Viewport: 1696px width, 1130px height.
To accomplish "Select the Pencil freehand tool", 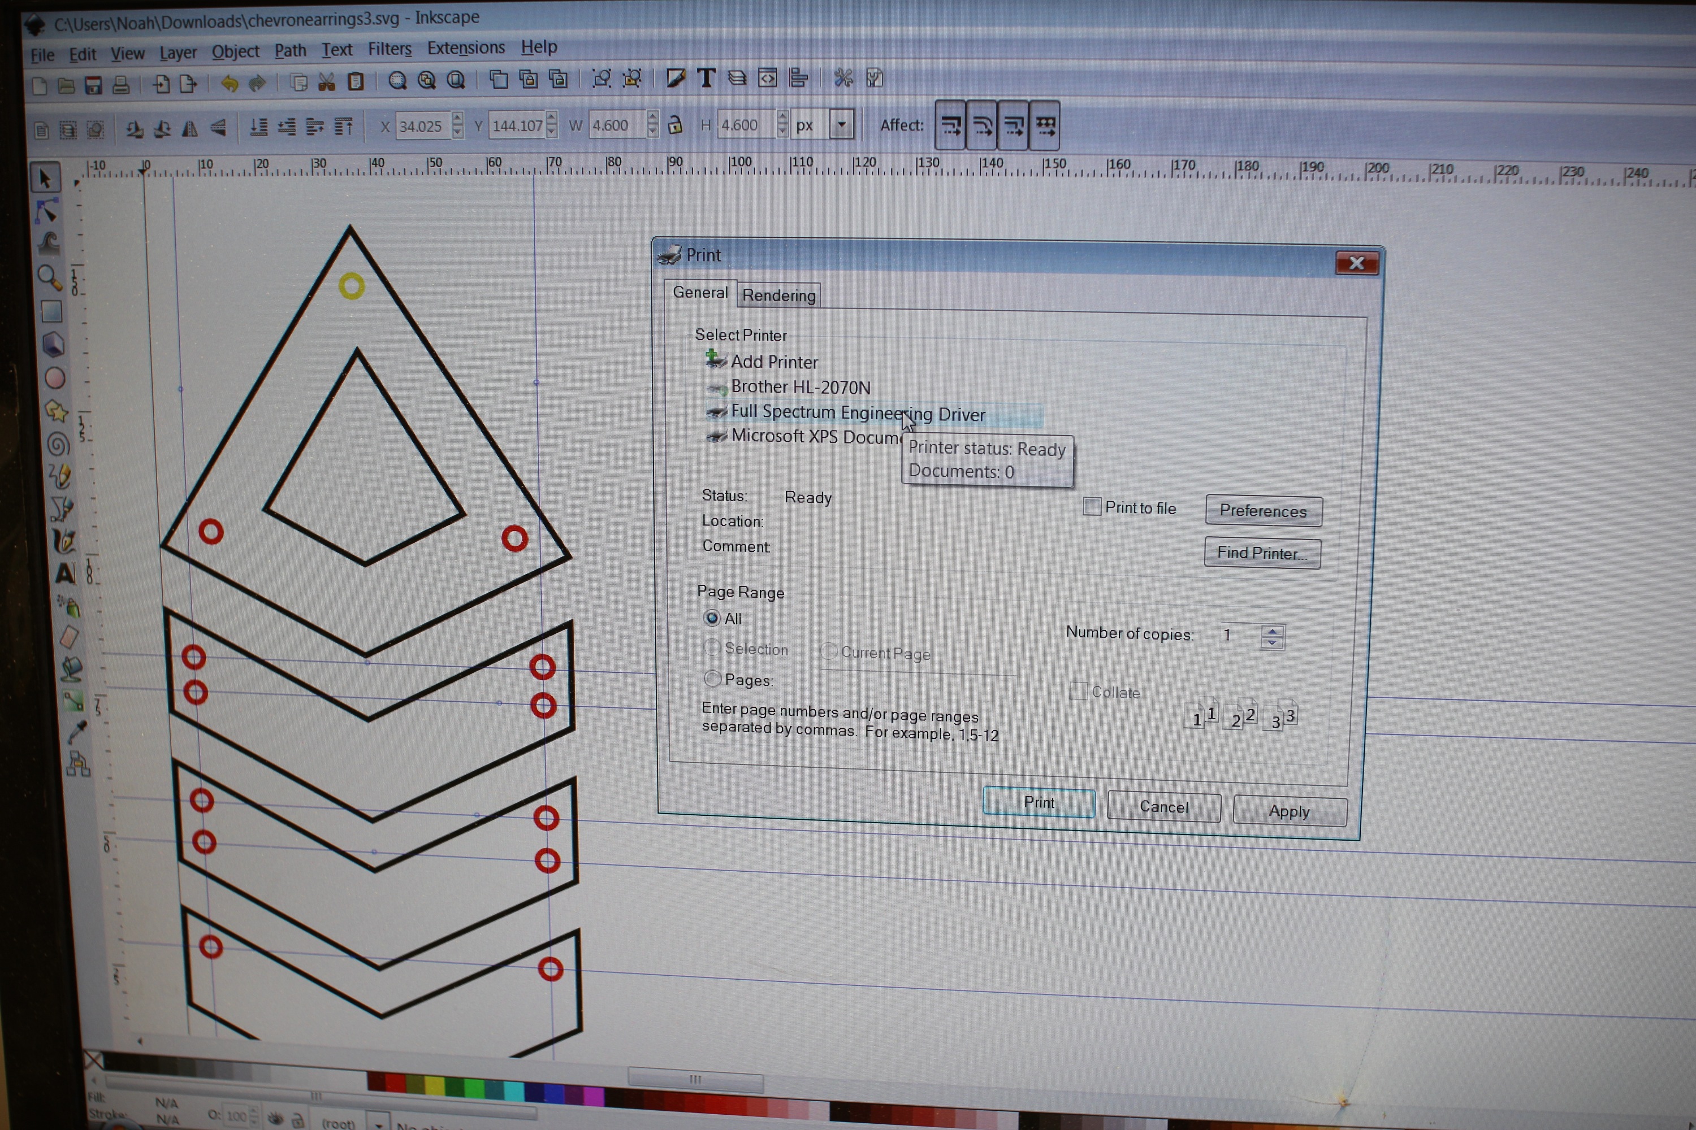I will pos(60,476).
